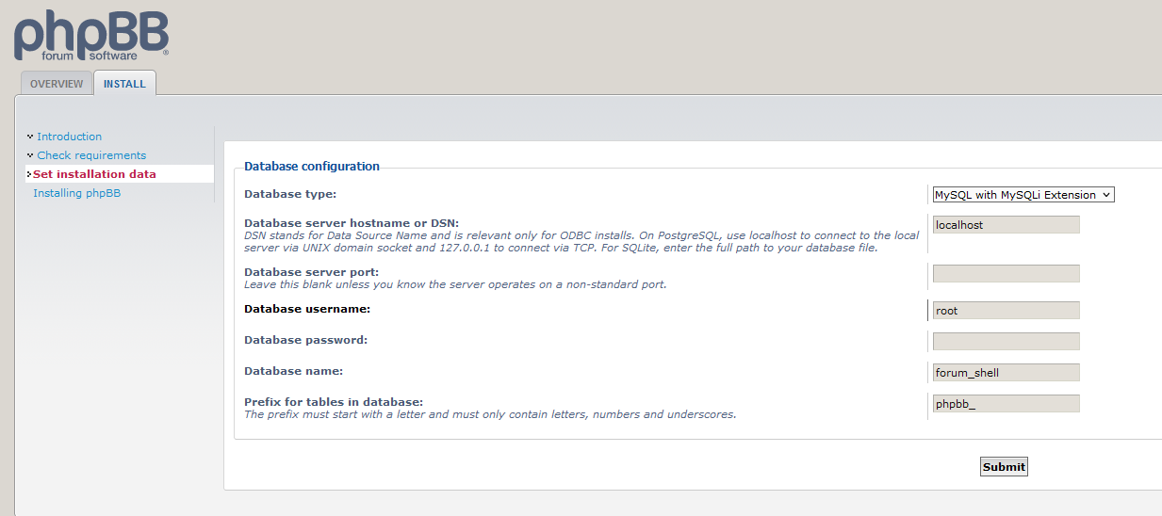This screenshot has width=1162, height=516.
Task: Click the Database name label
Action: pyautogui.click(x=293, y=371)
